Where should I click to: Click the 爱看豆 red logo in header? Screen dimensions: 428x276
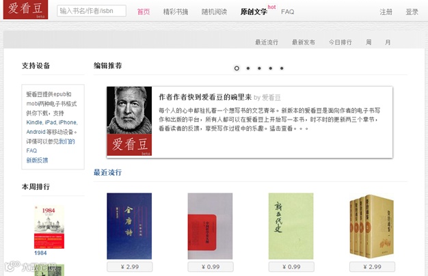pos(25,10)
